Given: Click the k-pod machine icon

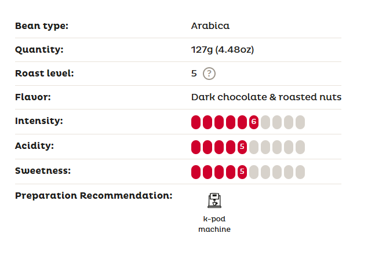Looking at the screenshot, I should pyautogui.click(x=214, y=200).
